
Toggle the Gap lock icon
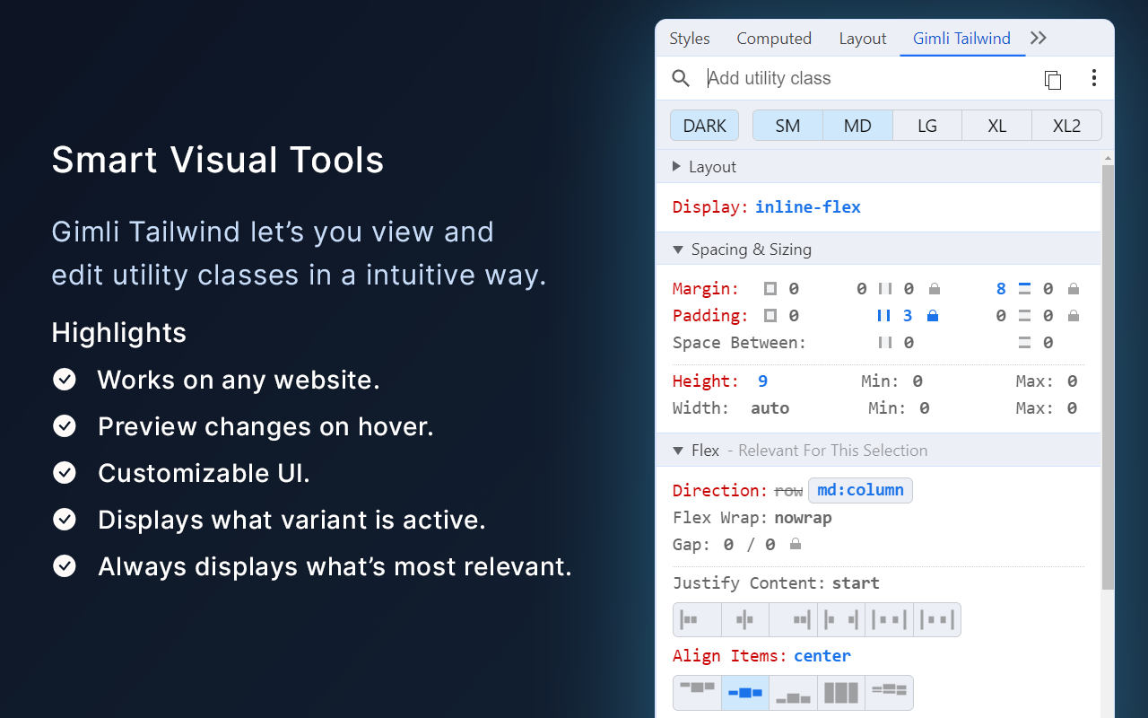pyautogui.click(x=795, y=544)
